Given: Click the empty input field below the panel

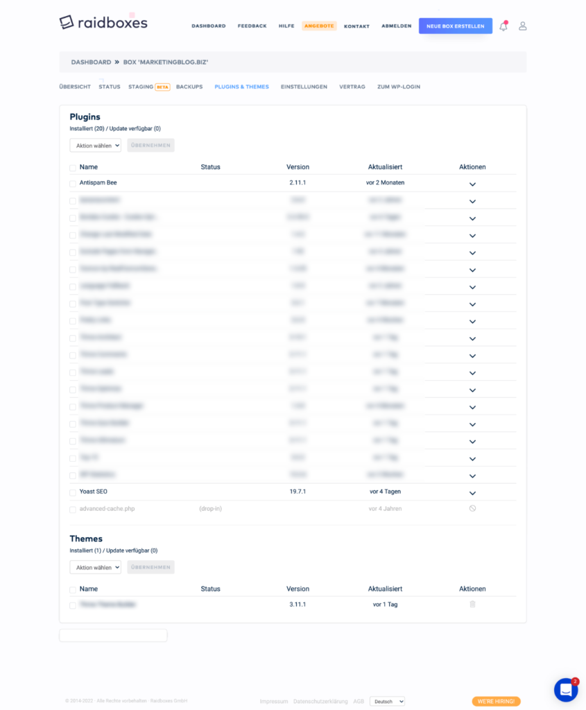Looking at the screenshot, I should tap(113, 635).
